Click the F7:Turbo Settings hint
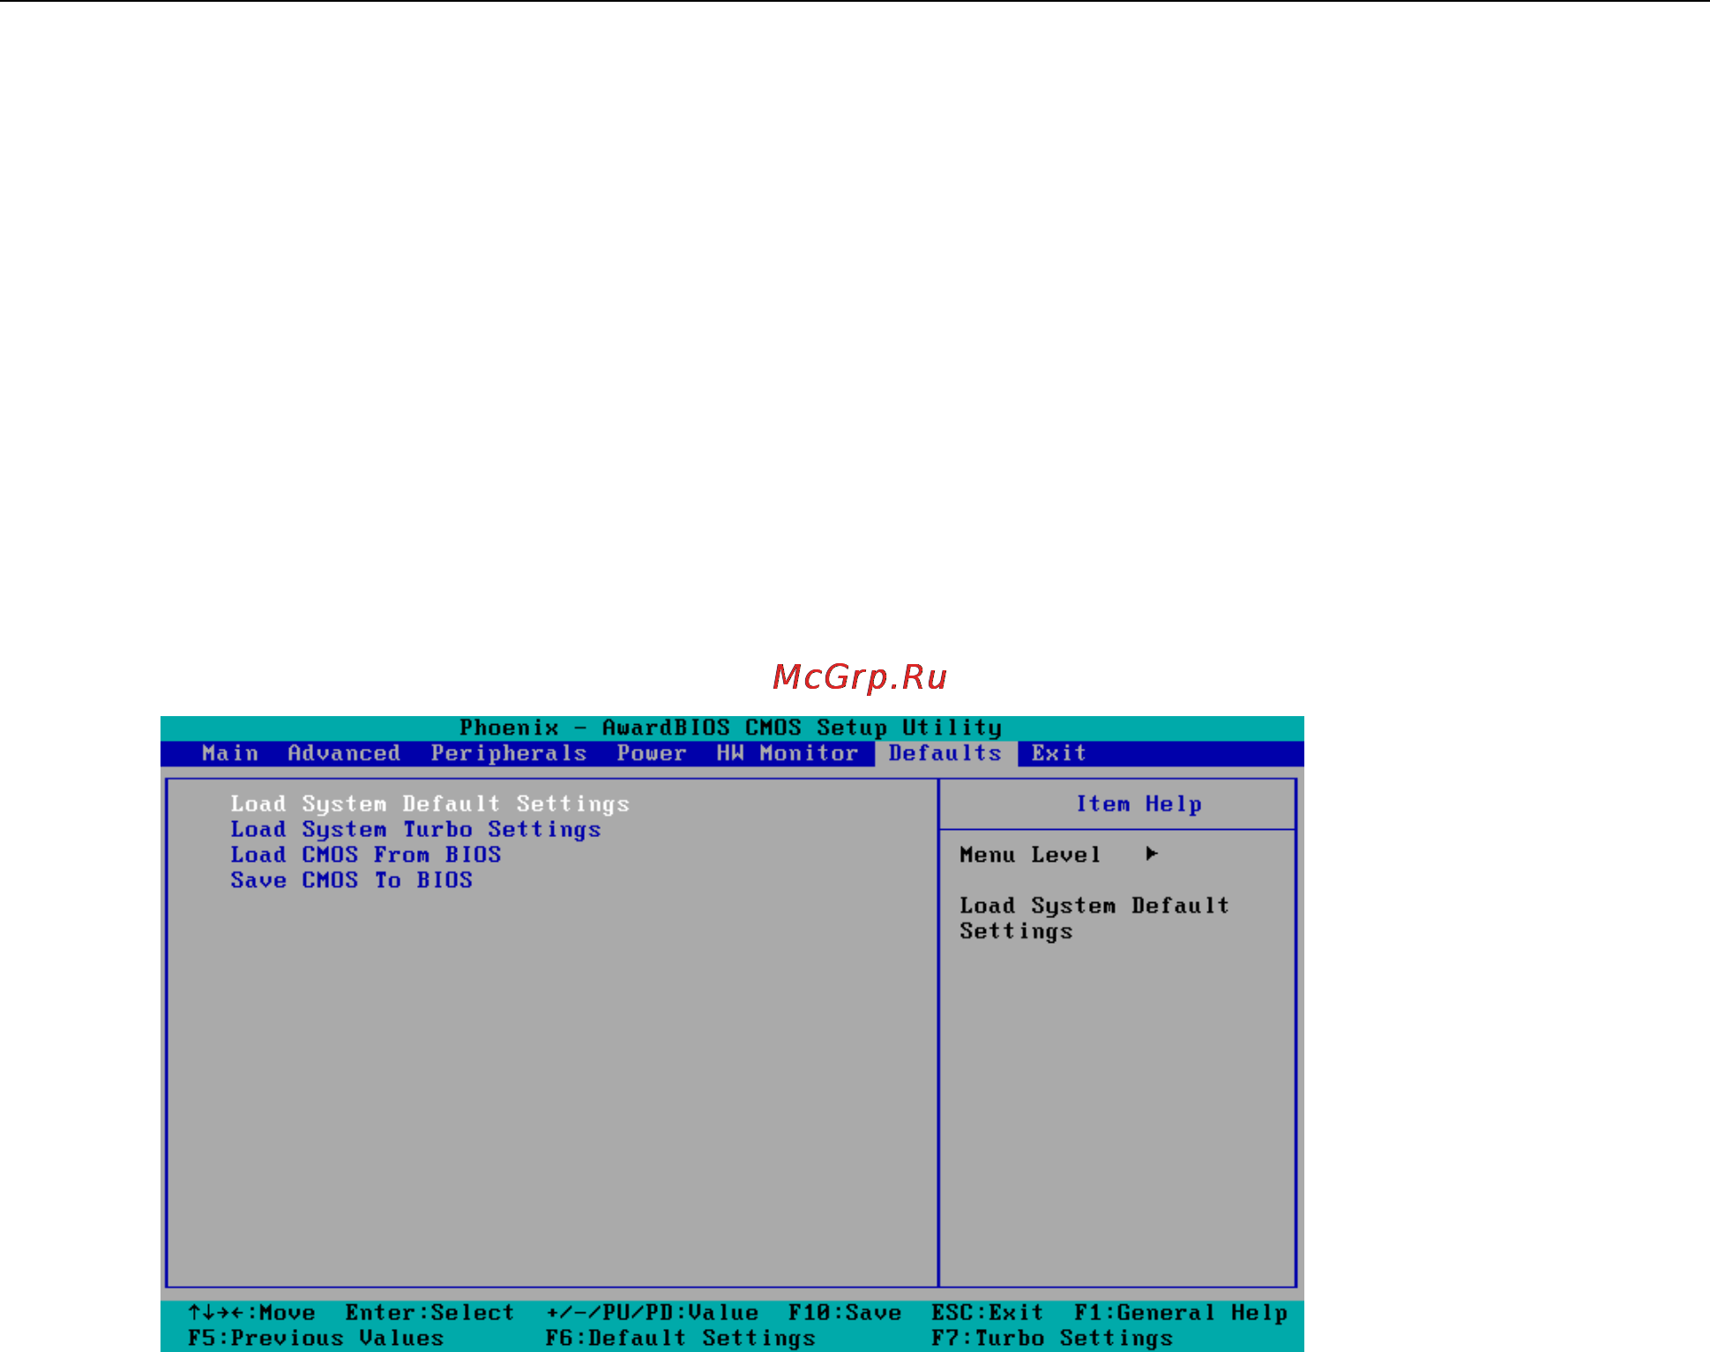This screenshot has width=1710, height=1352. pos(1052,1339)
